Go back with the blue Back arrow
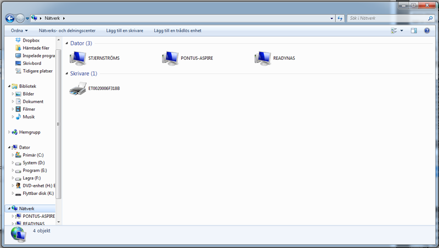This screenshot has height=248, width=439. coord(10,18)
